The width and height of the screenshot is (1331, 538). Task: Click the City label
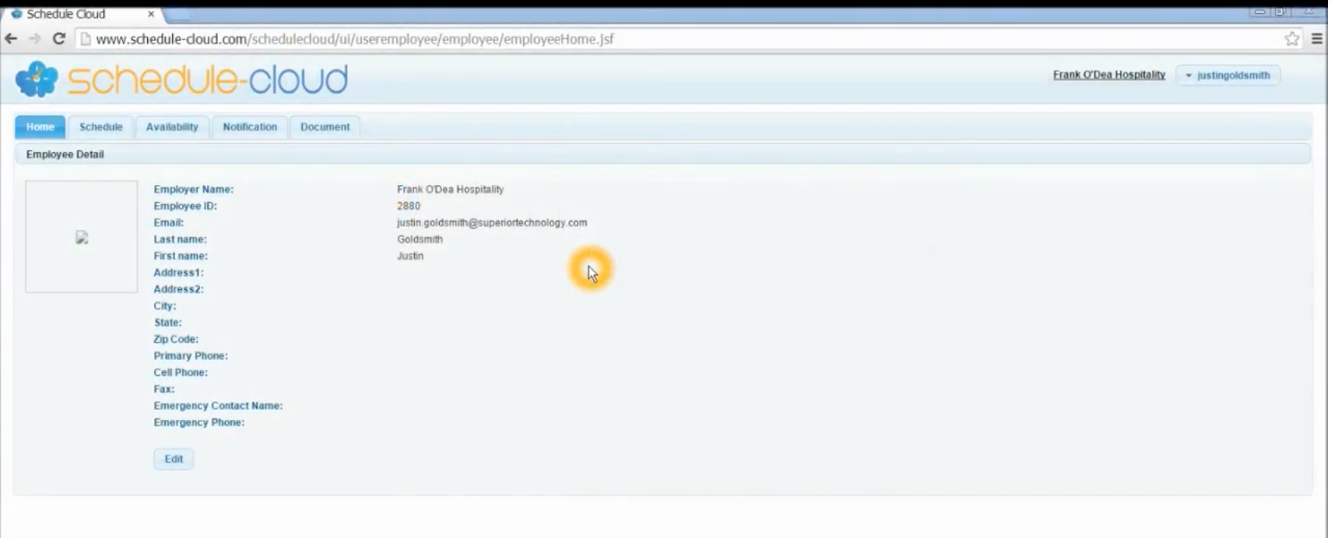[x=165, y=306]
